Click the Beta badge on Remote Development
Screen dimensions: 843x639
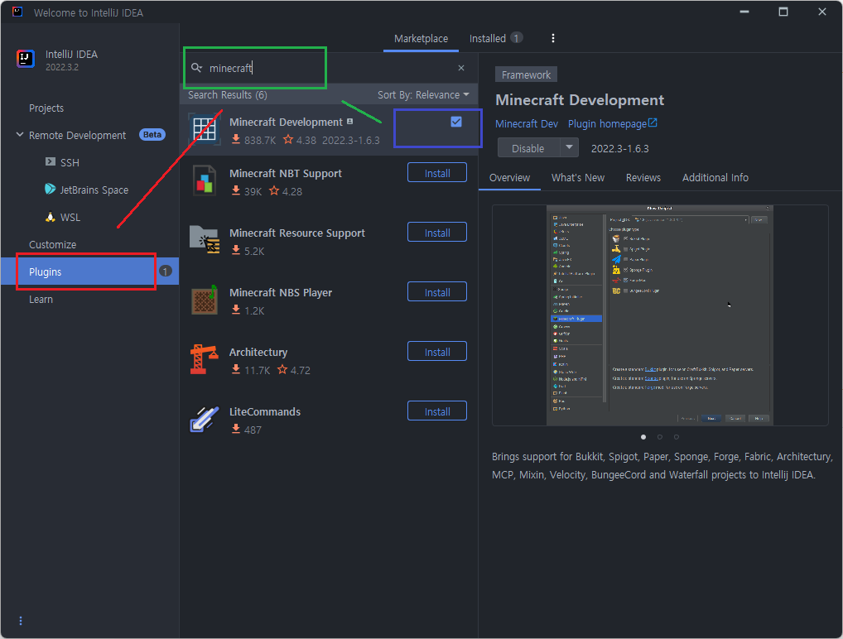coord(152,134)
